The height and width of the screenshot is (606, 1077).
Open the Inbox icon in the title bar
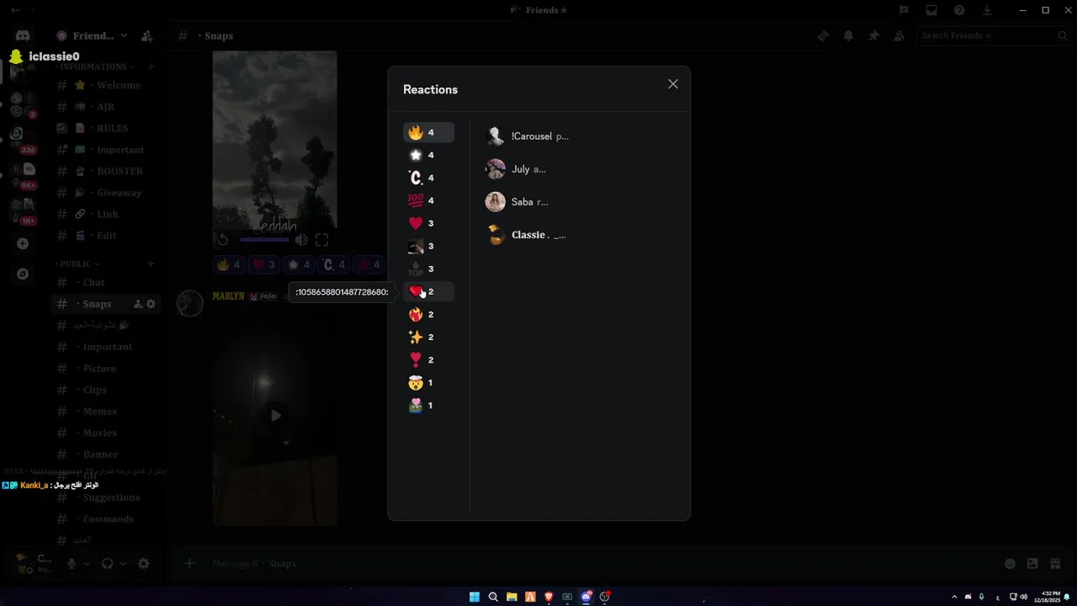coord(931,10)
